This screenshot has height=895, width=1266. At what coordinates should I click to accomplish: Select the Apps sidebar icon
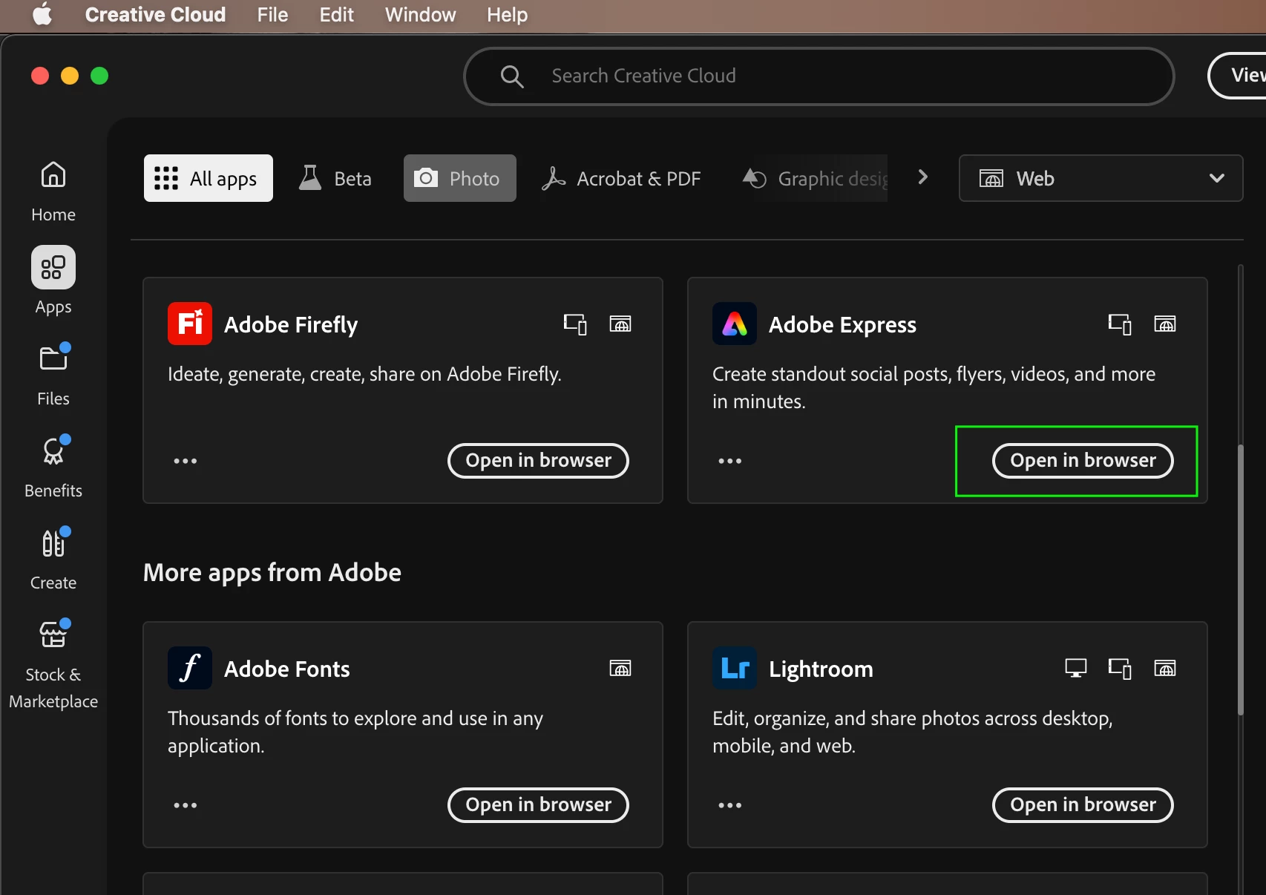tap(53, 267)
